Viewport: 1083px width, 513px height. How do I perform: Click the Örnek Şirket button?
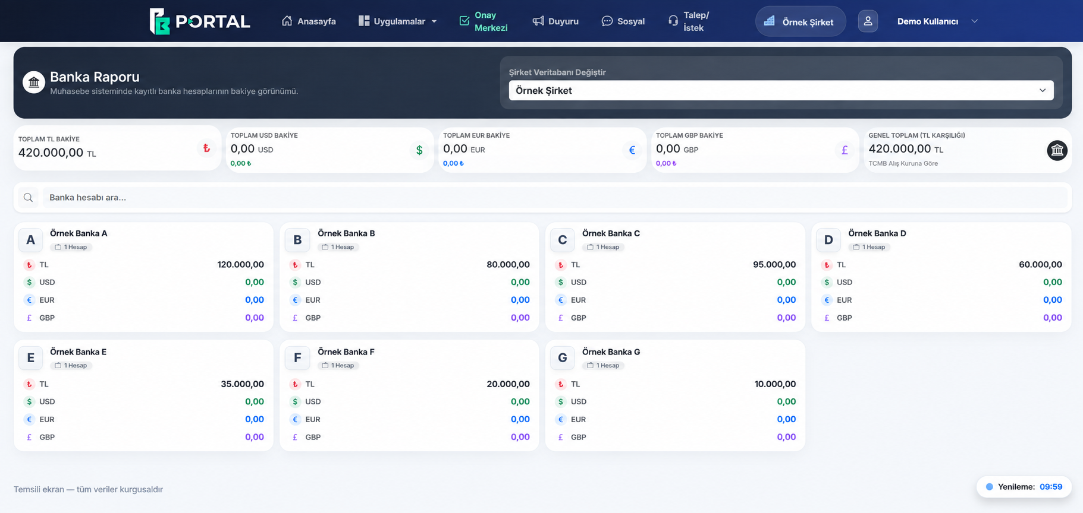pos(801,21)
